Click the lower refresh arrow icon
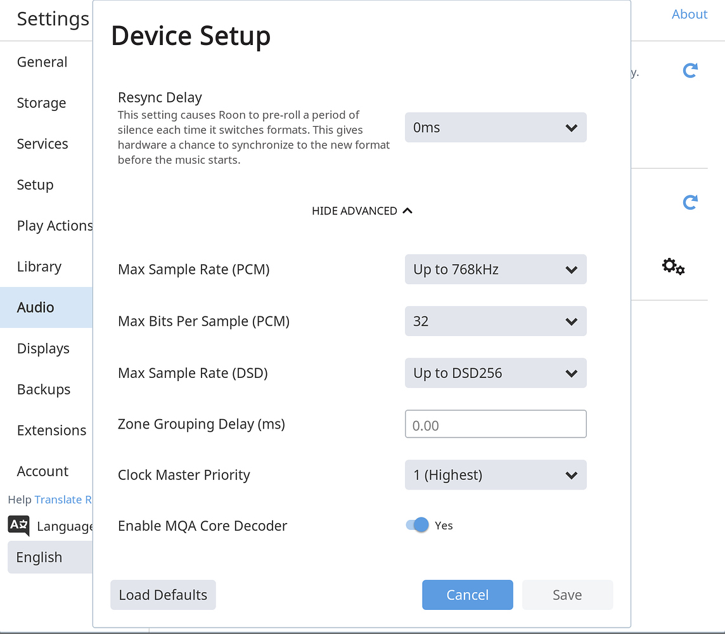Screen dimensions: 725x634 point(690,202)
